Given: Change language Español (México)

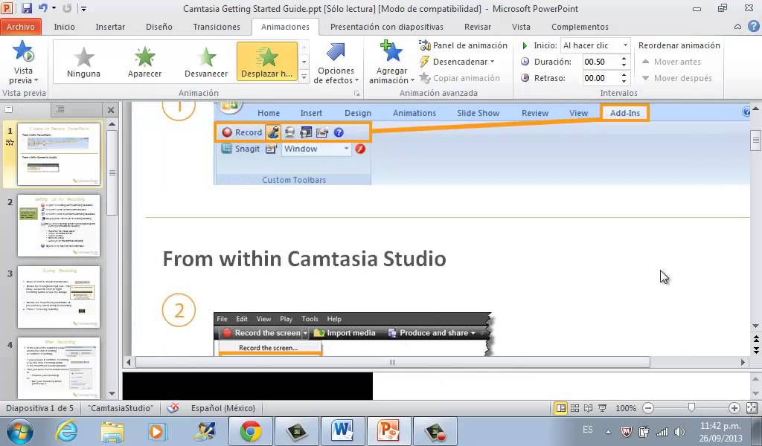Looking at the screenshot, I should pos(223,408).
